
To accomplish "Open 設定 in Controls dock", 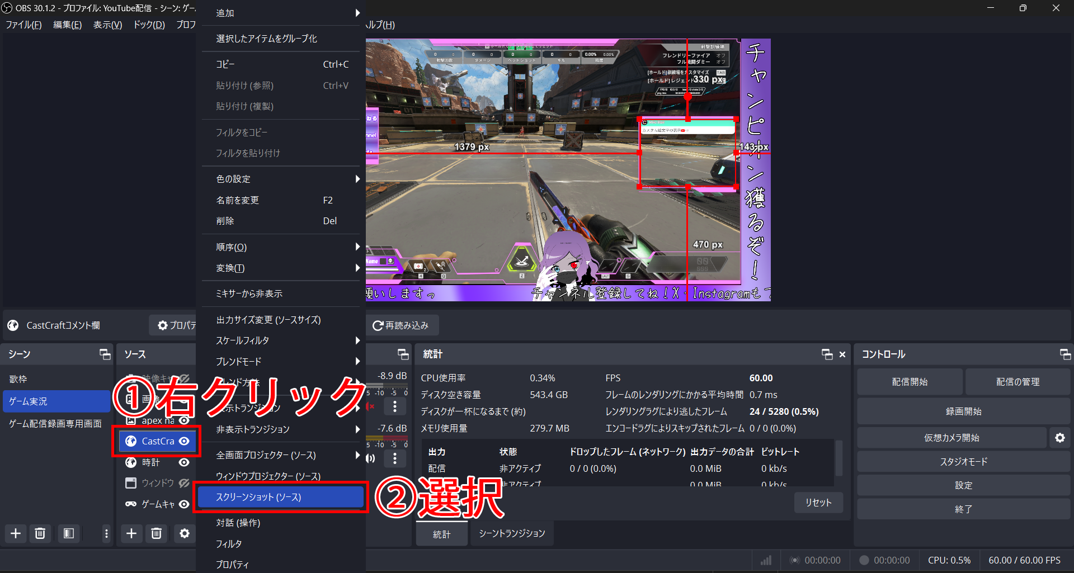I will (963, 485).
